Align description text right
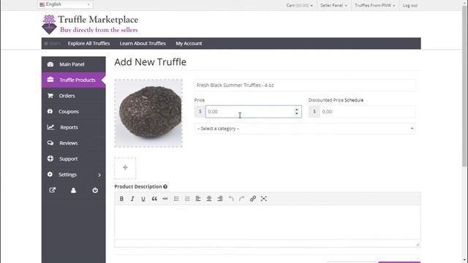 pyautogui.click(x=220, y=199)
